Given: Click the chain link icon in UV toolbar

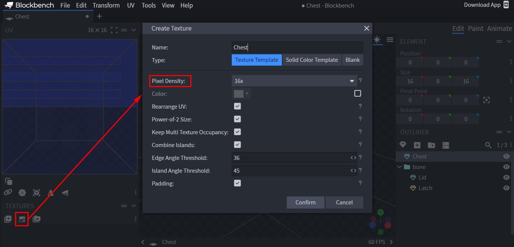Looking at the screenshot, I should pyautogui.click(x=8, y=192).
